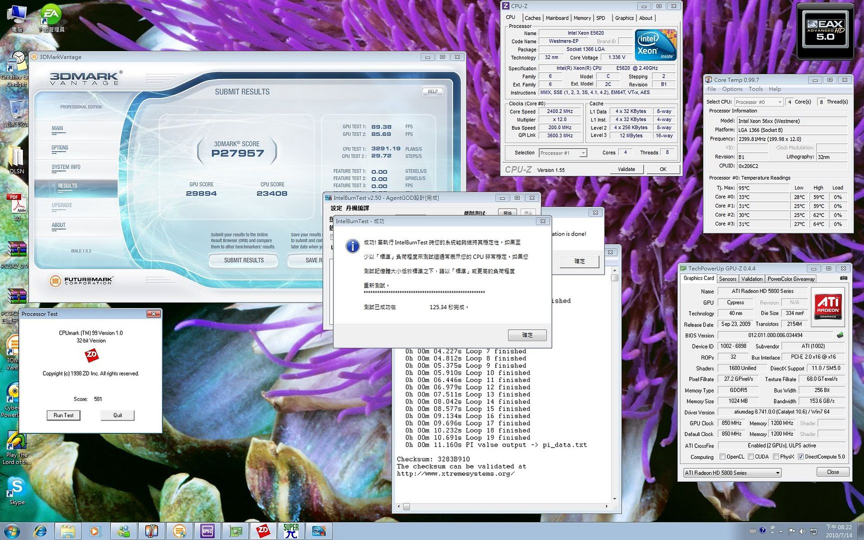864x540 pixels.
Task: Open Graphics tab in CPU-Z
Action: click(x=624, y=18)
